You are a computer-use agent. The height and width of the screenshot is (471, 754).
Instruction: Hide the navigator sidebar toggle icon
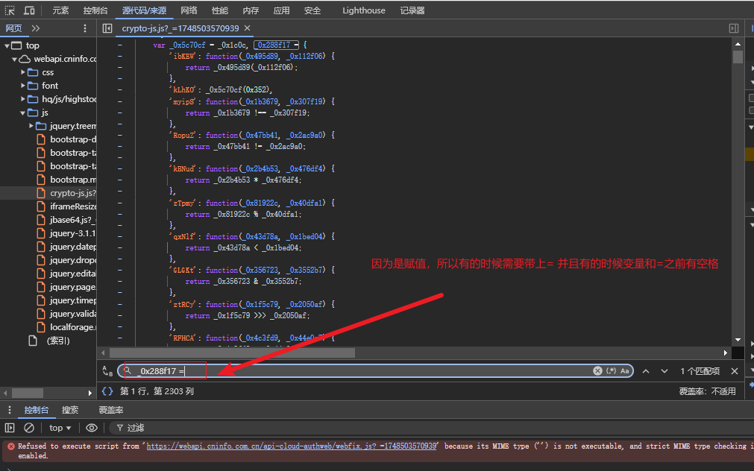[x=107, y=28]
